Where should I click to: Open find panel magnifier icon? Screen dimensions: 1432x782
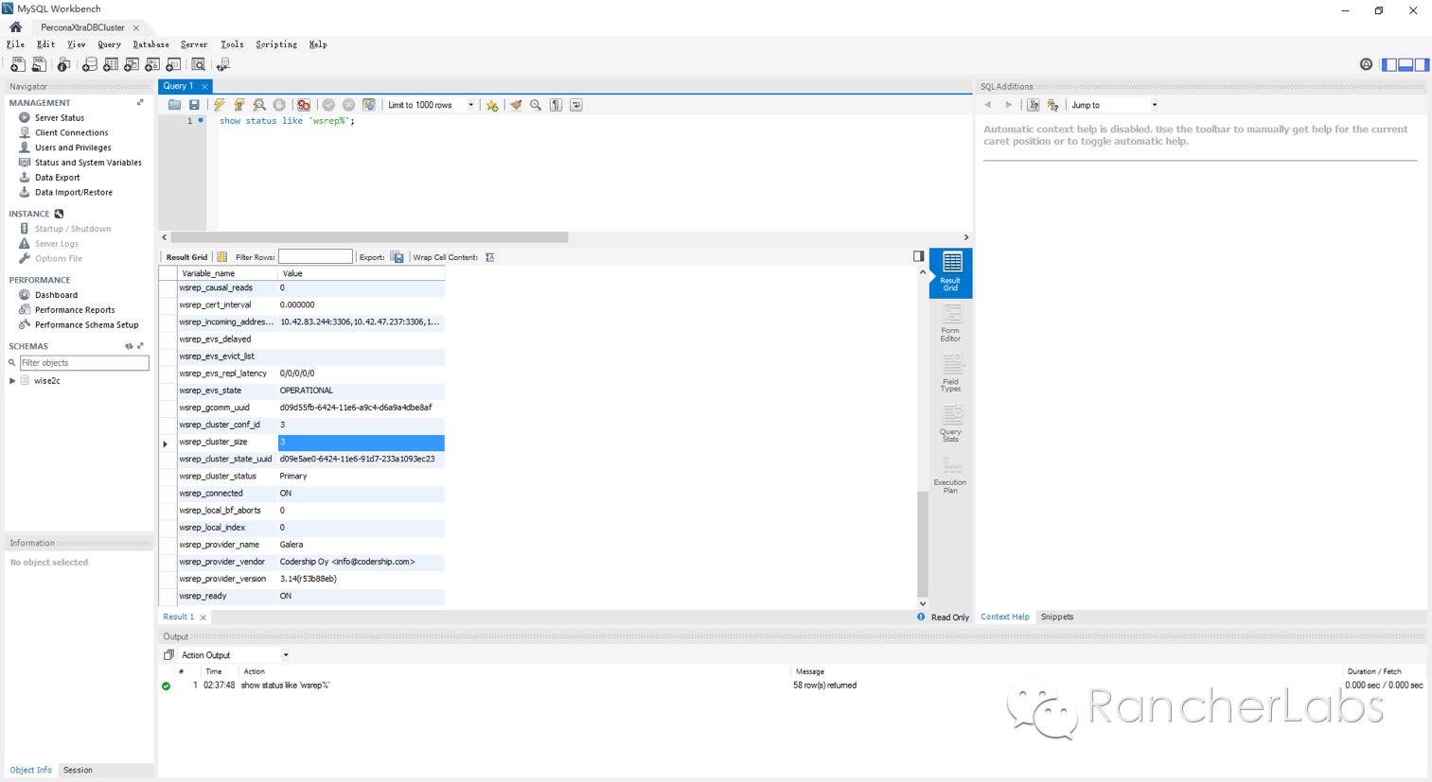click(536, 105)
